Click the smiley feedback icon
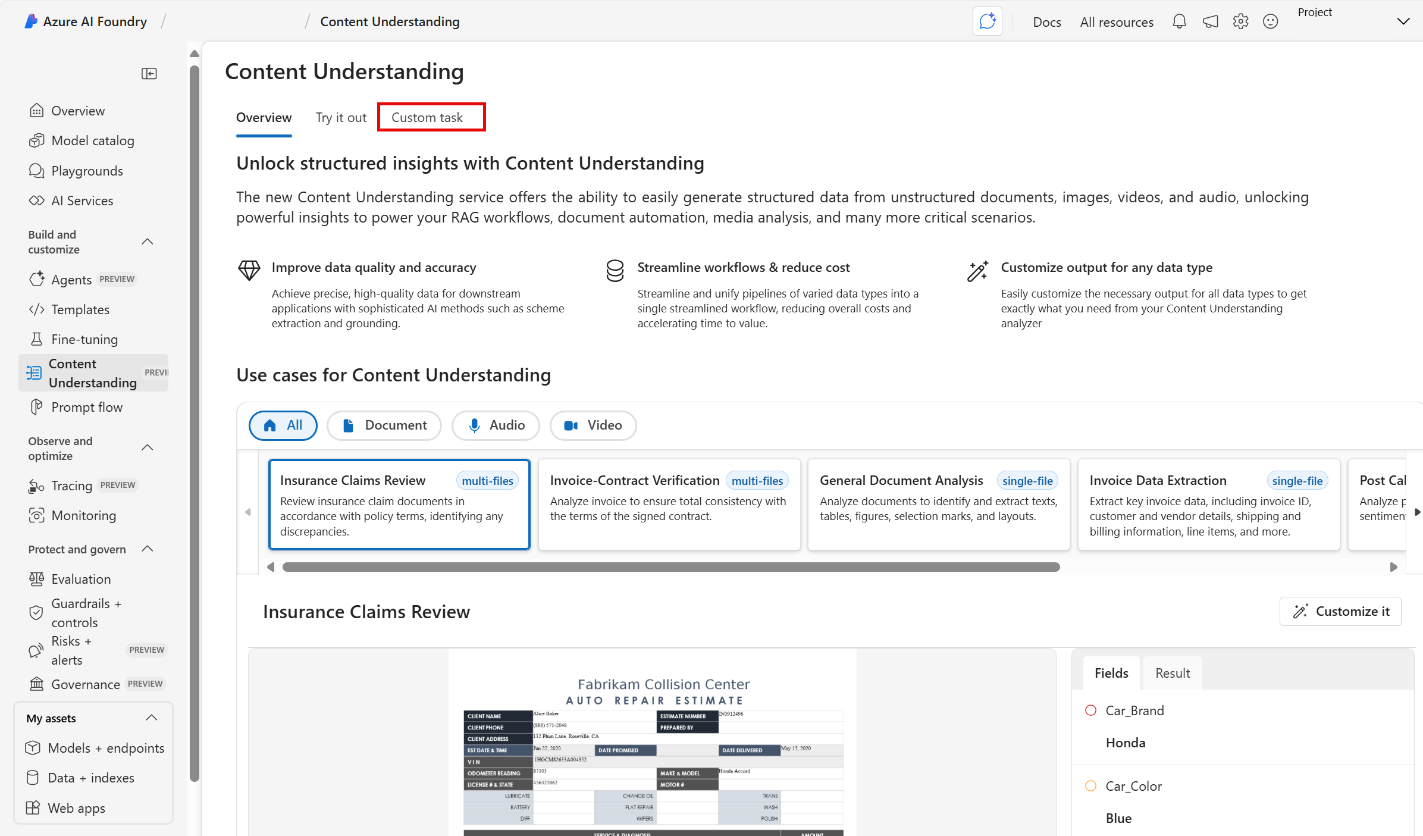 click(1270, 21)
